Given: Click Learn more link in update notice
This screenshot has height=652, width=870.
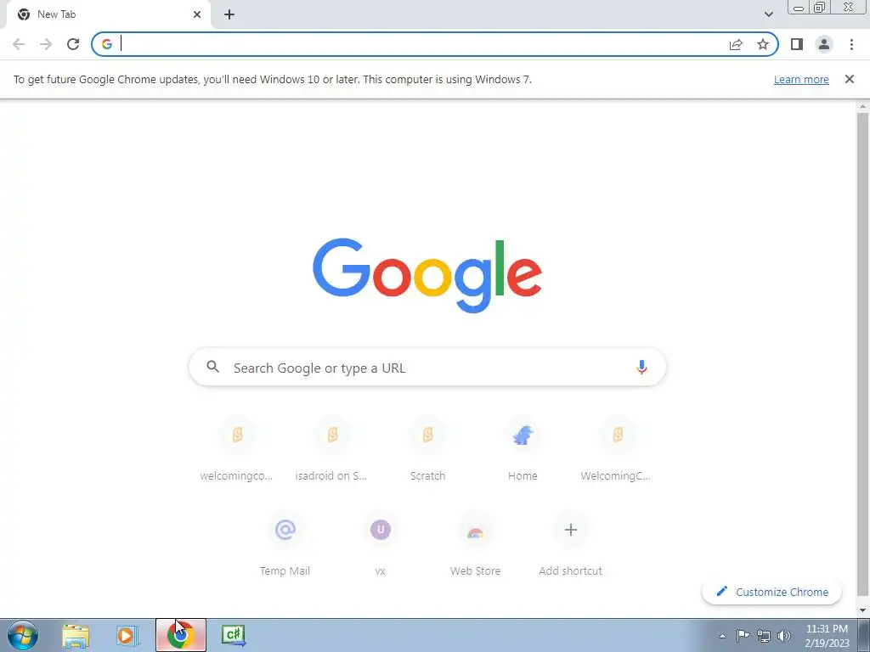Looking at the screenshot, I should pos(801,79).
